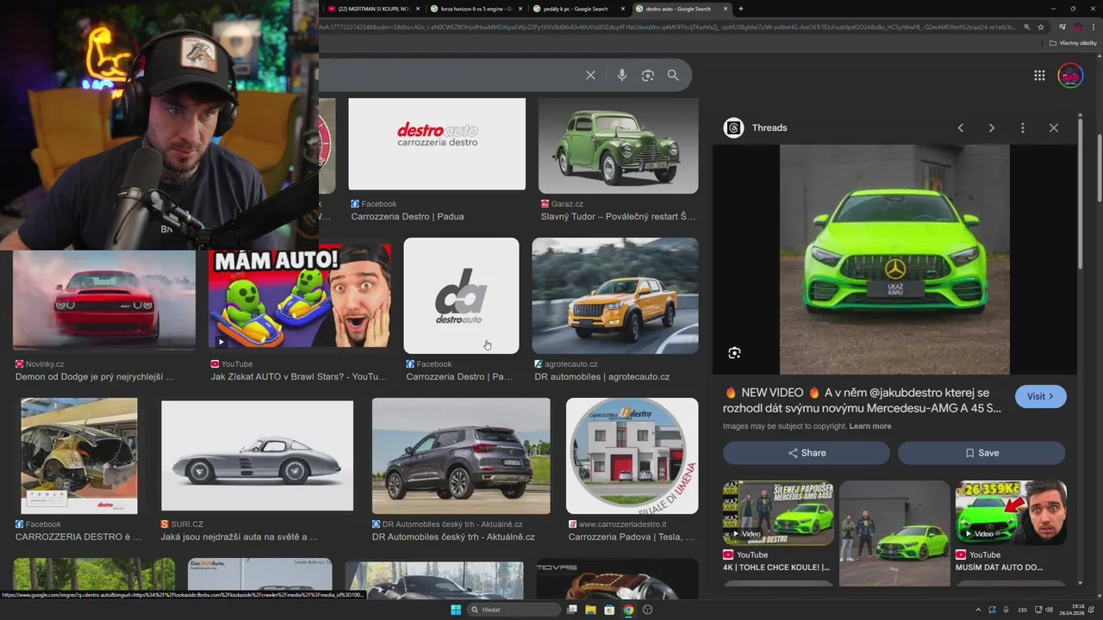Image resolution: width=1103 pixels, height=620 pixels.
Task: Click the taskbar 'Hledat' search box
Action: pos(514,610)
